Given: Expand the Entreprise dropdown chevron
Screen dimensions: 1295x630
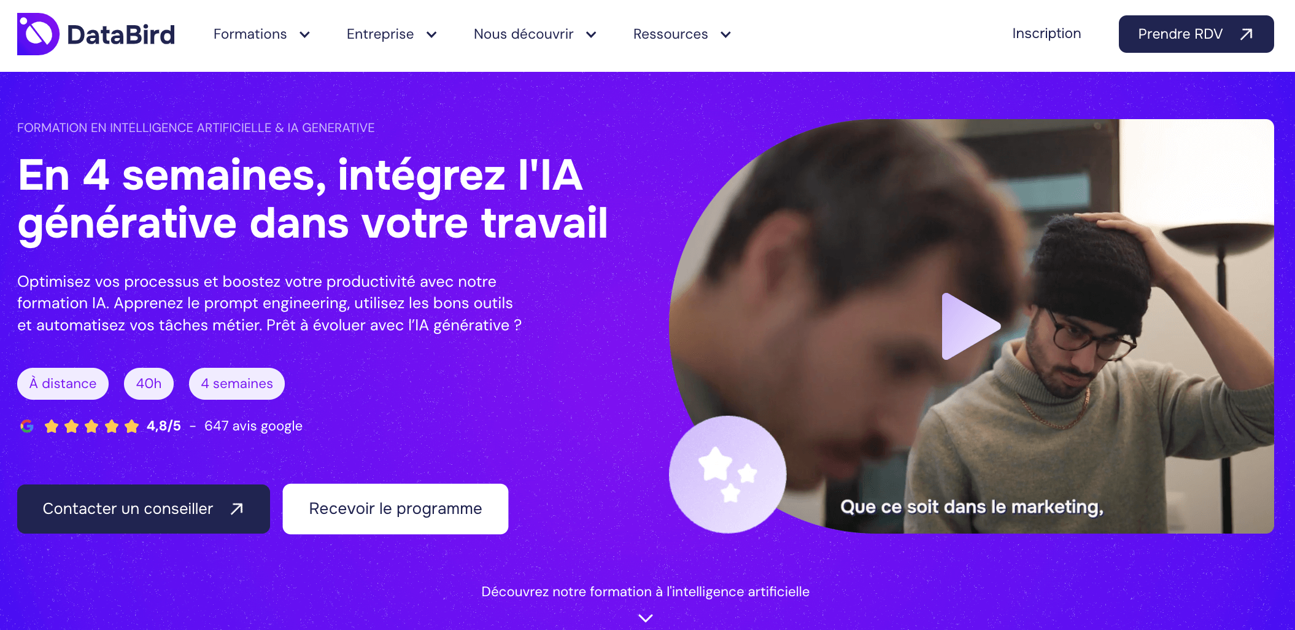Looking at the screenshot, I should coord(431,35).
